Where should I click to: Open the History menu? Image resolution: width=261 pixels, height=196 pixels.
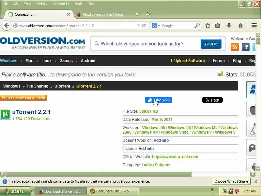[x=42, y=3]
